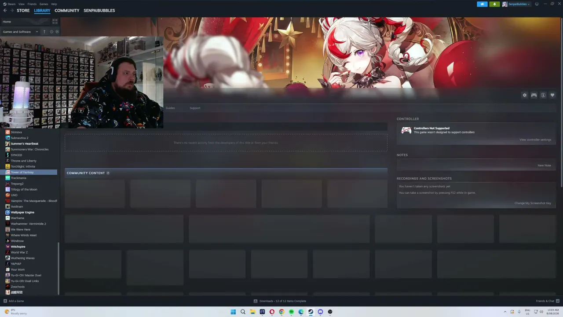
Task: Go back with the Steam back arrow
Action: pos(5,11)
